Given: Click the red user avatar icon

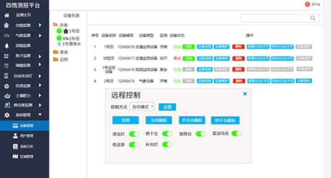Looking at the screenshot, I should 308,4.
